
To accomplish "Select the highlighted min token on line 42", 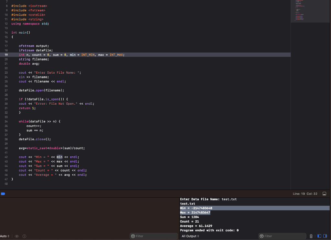I will tap(59, 157).
